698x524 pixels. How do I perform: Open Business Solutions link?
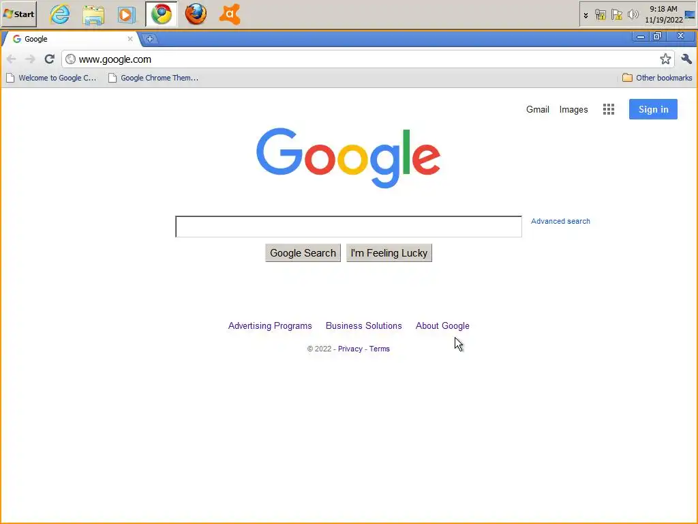[x=364, y=325]
